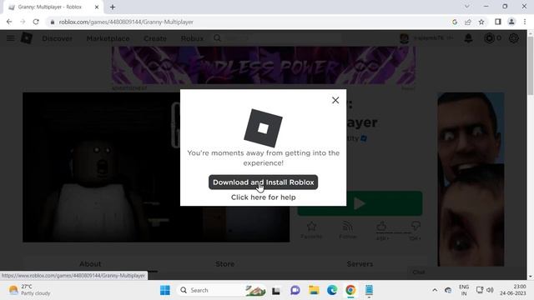
Task: Open the chat app in taskbar
Action: click(x=295, y=290)
